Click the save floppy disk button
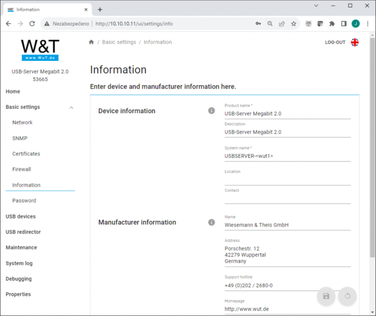The image size is (376, 316). tap(326, 296)
